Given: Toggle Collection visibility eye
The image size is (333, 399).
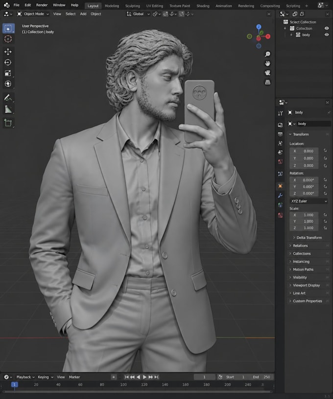Looking at the screenshot, I should point(326,28).
